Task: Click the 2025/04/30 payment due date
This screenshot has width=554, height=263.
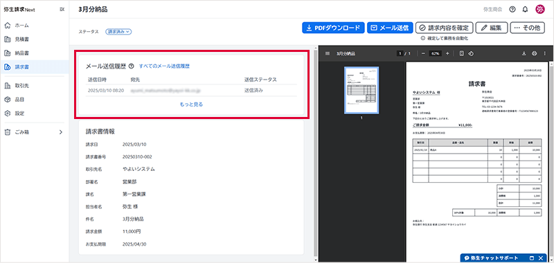Action: coord(134,244)
